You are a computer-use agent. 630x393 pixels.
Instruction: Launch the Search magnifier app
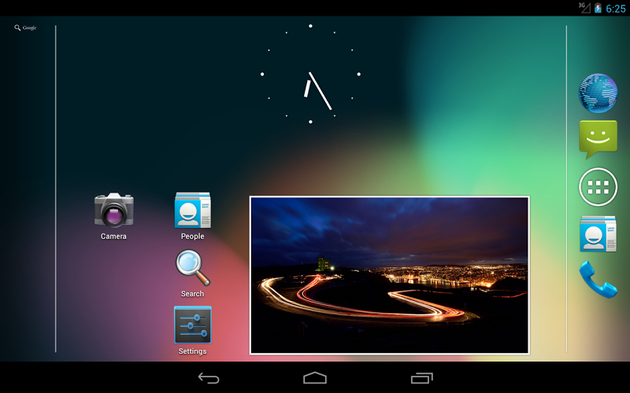coord(192,274)
